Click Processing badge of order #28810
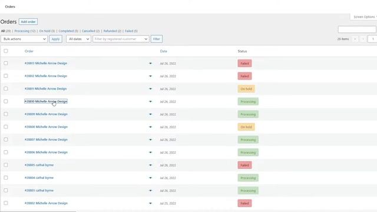Screen dimensions: 377x212 tap(248, 102)
